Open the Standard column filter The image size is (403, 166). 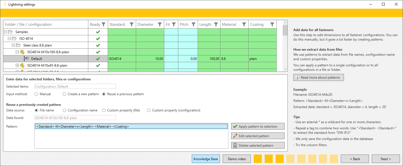tap(132, 24)
